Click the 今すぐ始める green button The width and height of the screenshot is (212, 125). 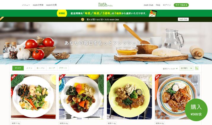point(181,5)
